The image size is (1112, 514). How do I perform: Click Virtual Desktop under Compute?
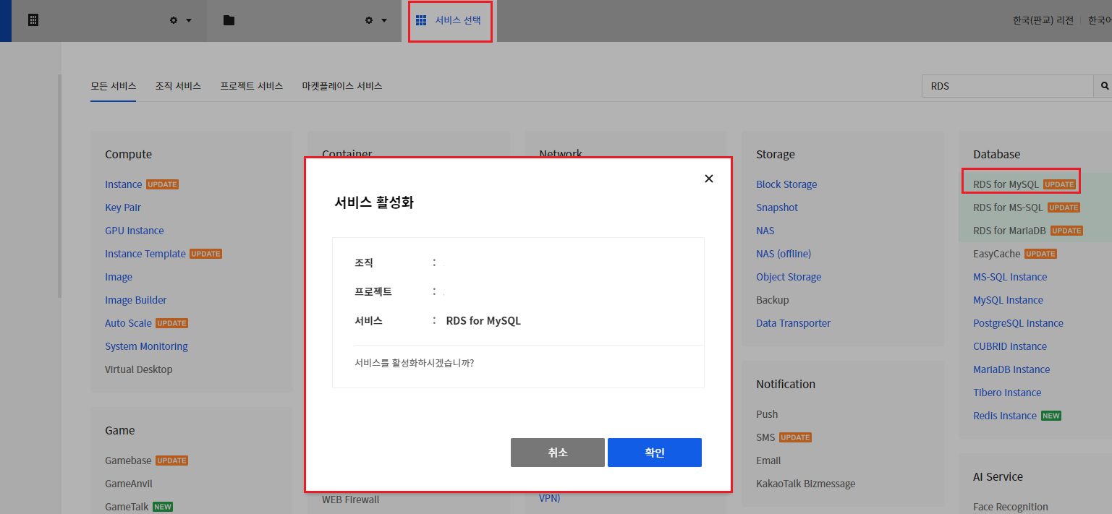139,369
